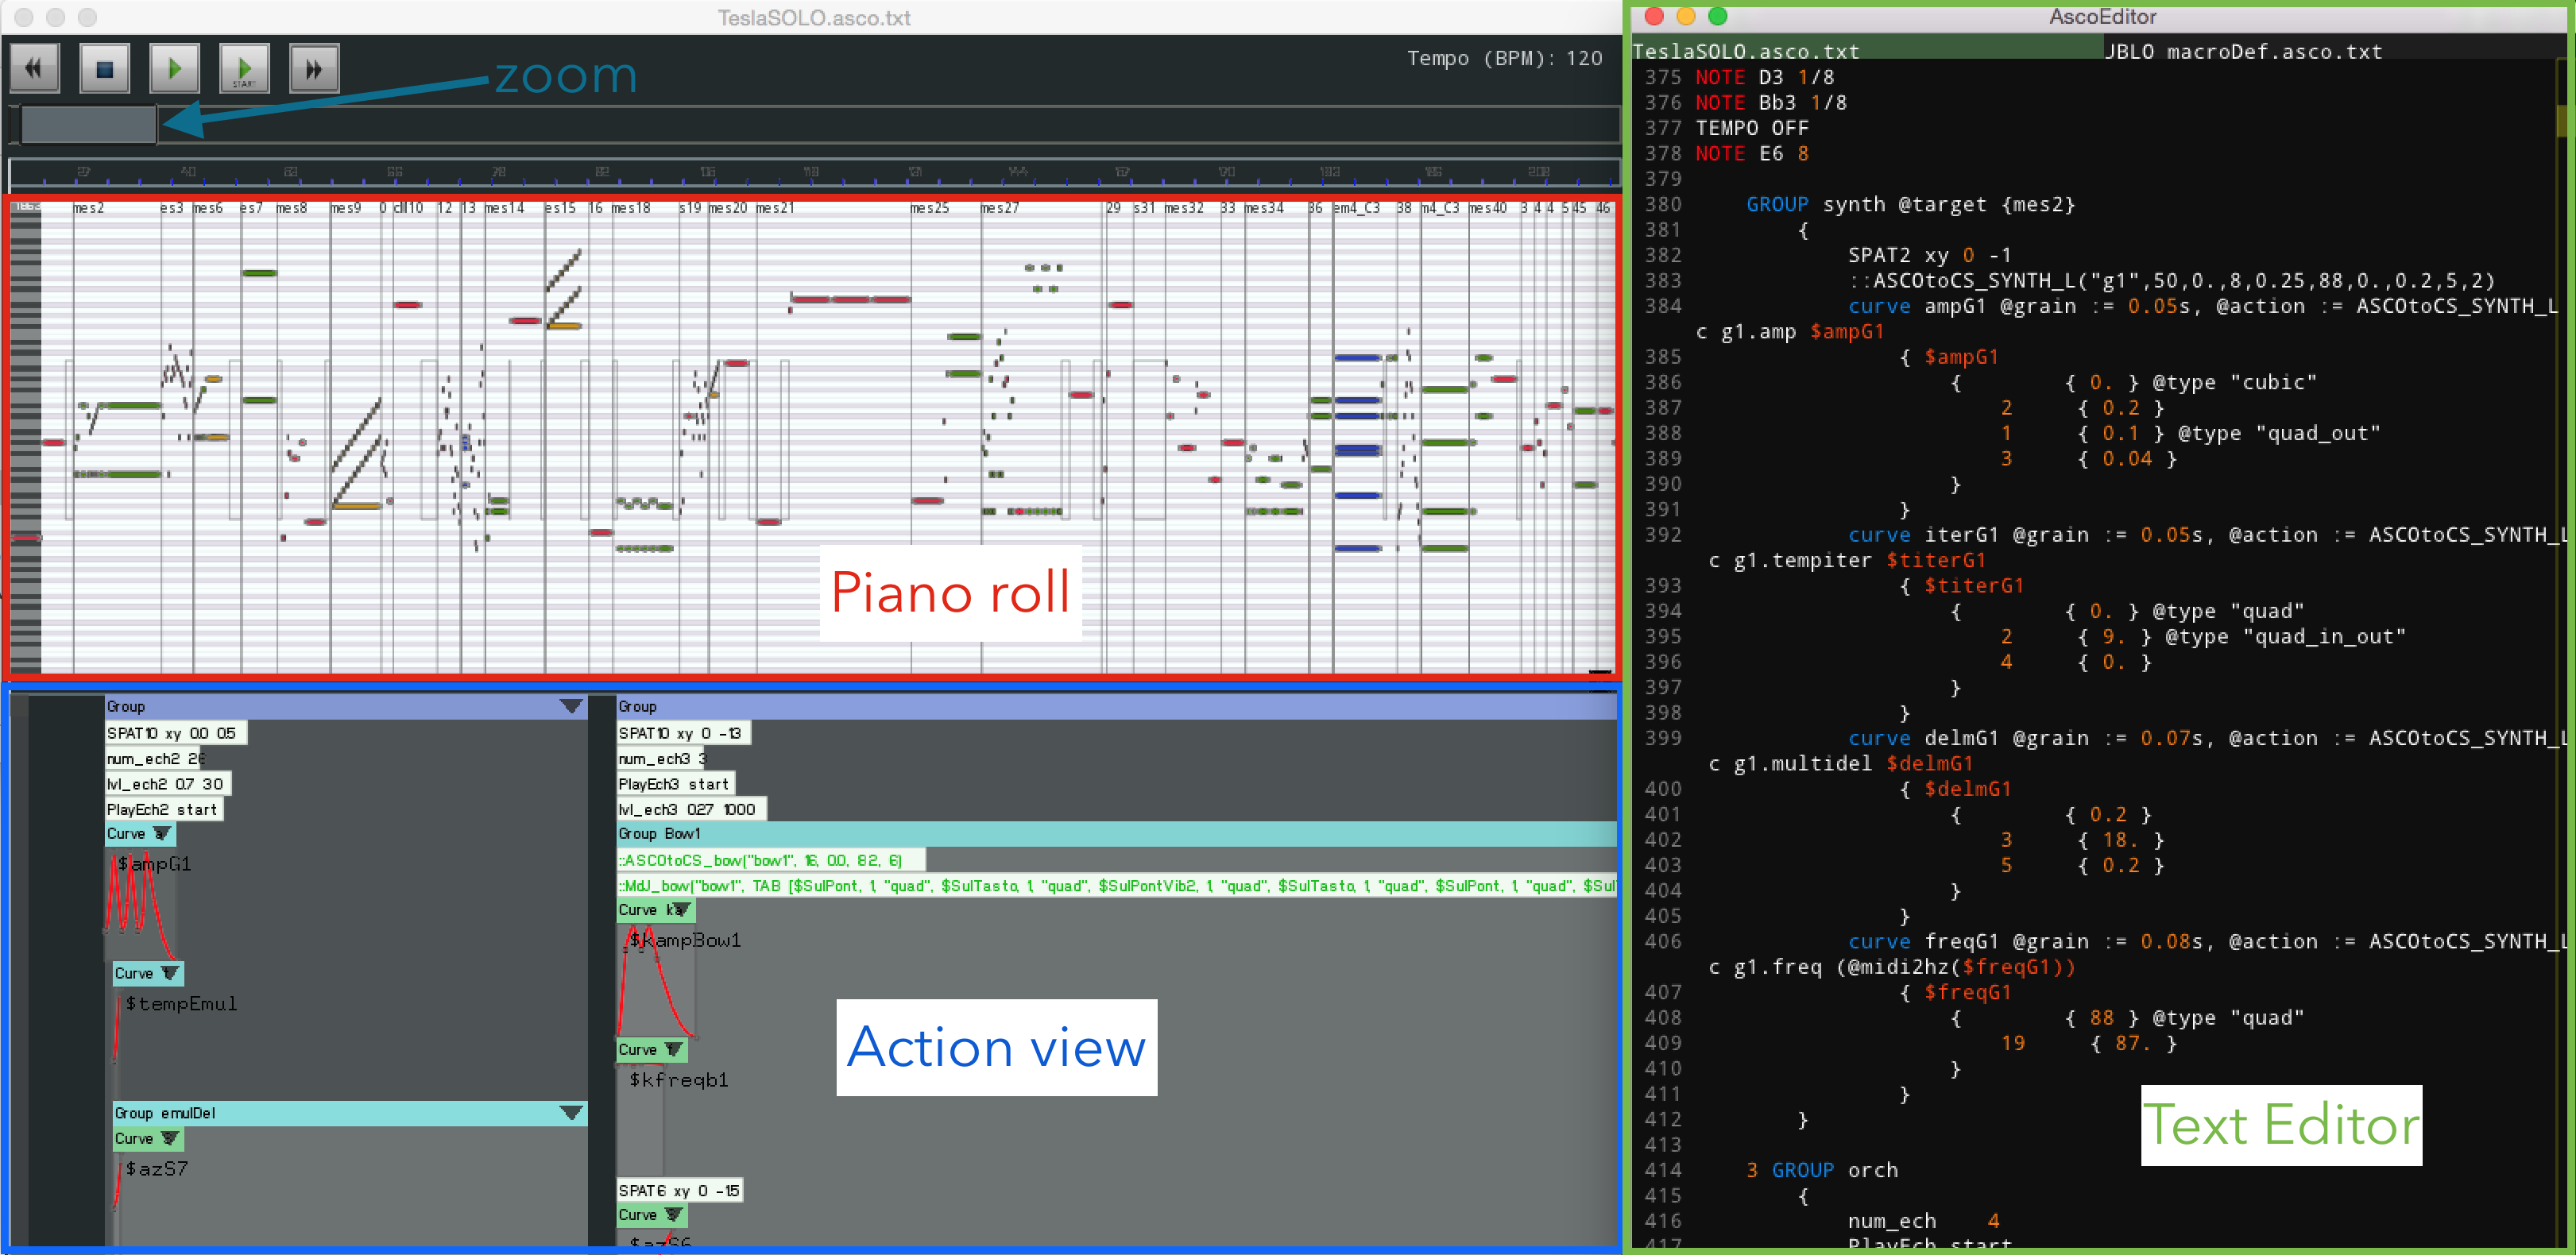Collapse the Group emulDel triangle
Image resolution: width=2576 pixels, height=1255 pixels.
click(x=571, y=1112)
